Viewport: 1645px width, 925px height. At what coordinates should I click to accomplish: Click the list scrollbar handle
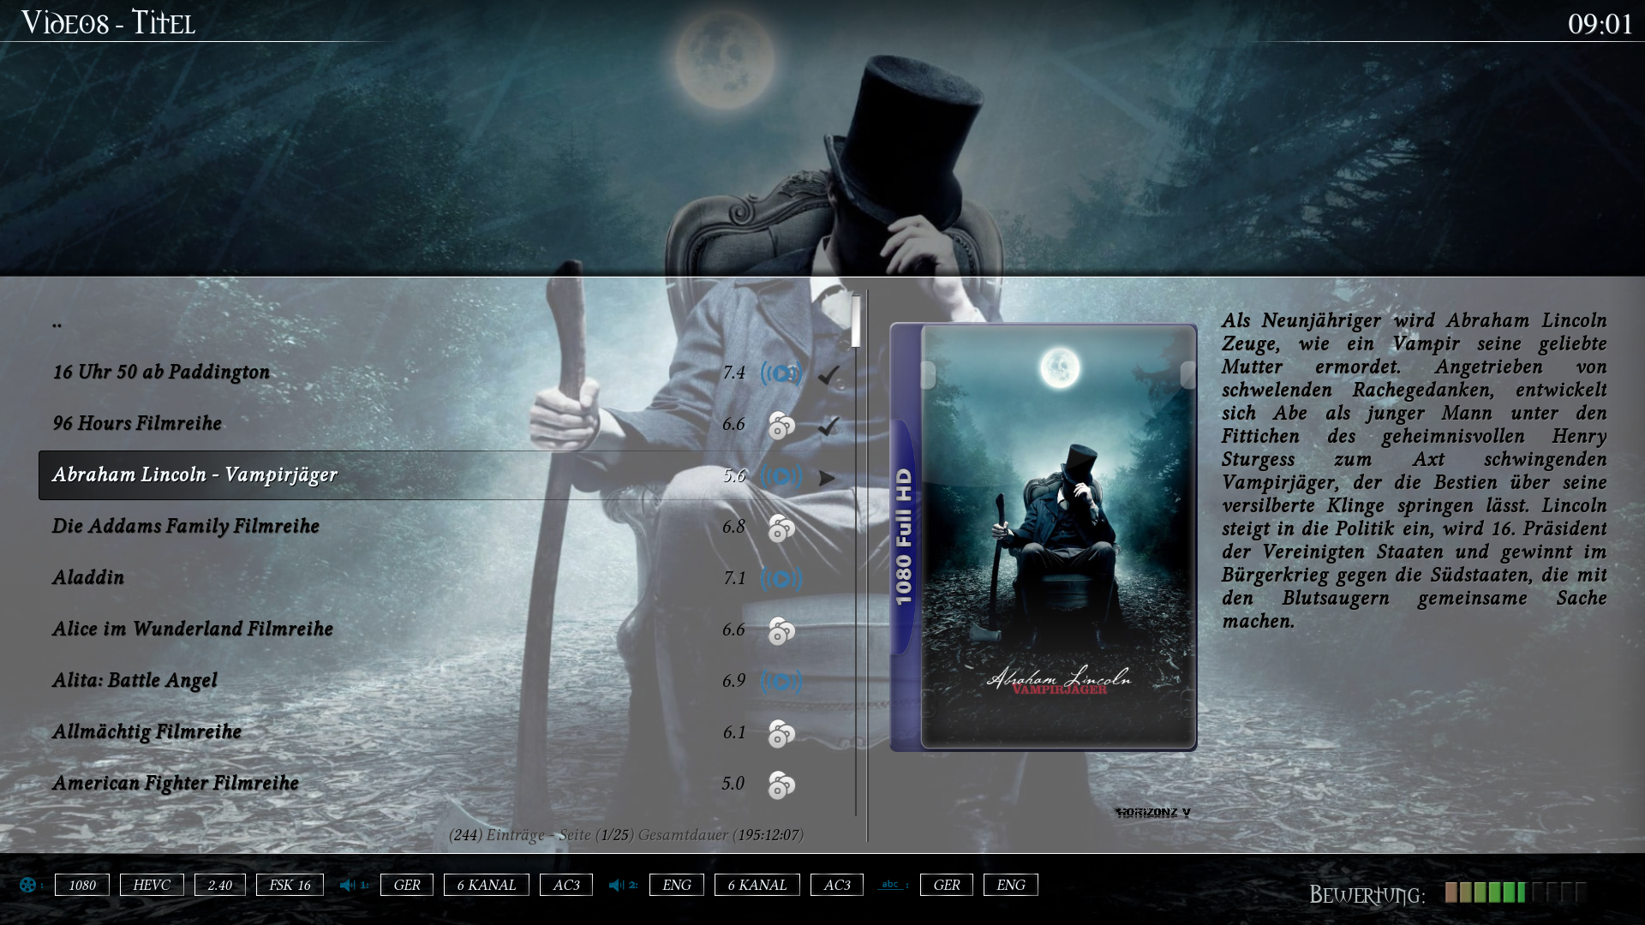tap(856, 321)
